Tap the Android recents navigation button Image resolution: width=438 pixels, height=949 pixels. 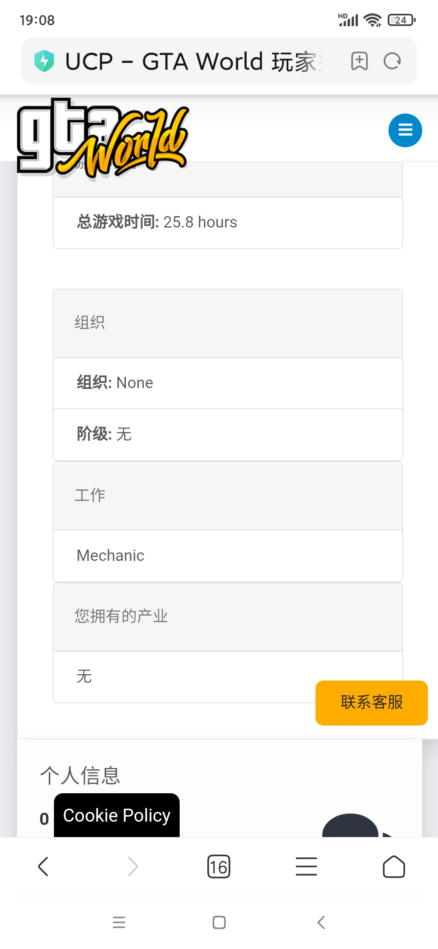click(119, 923)
